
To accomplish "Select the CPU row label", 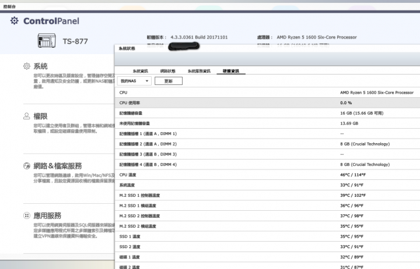I will coord(123,93).
